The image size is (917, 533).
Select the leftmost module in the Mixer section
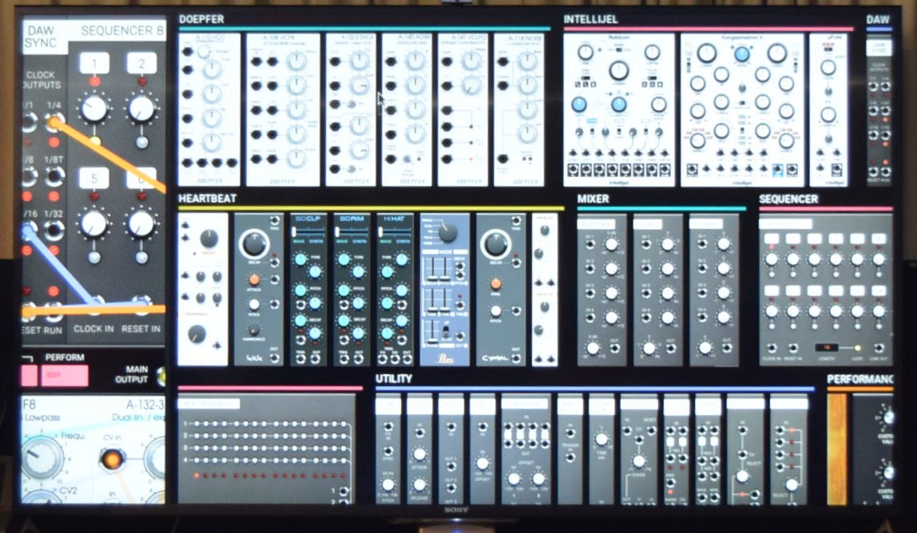click(601, 290)
